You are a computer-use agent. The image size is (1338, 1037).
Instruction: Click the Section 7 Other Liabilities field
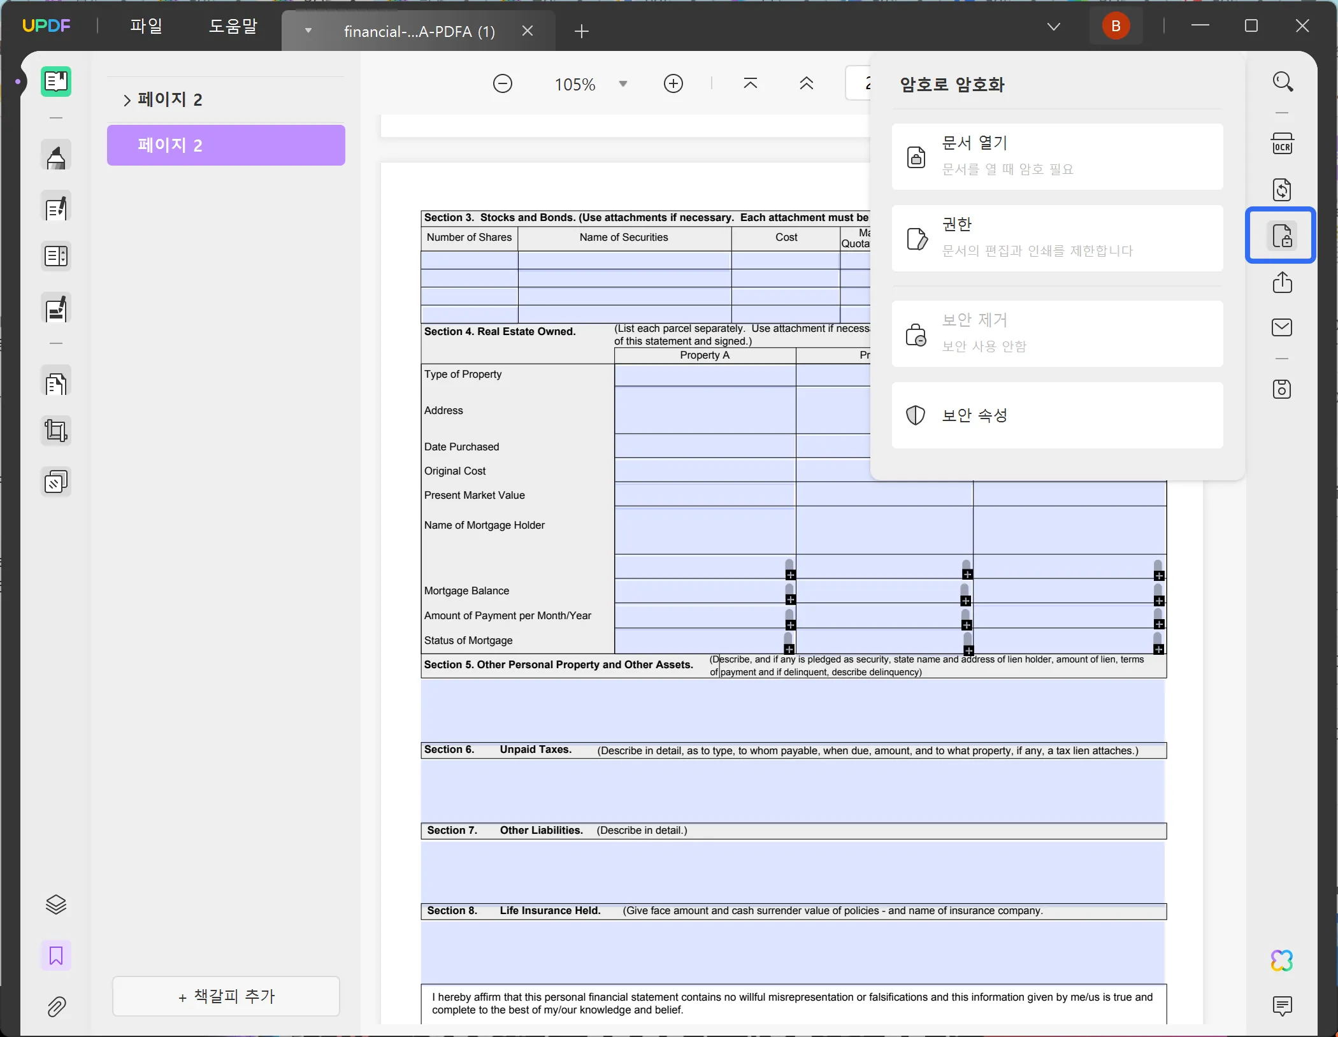793,871
